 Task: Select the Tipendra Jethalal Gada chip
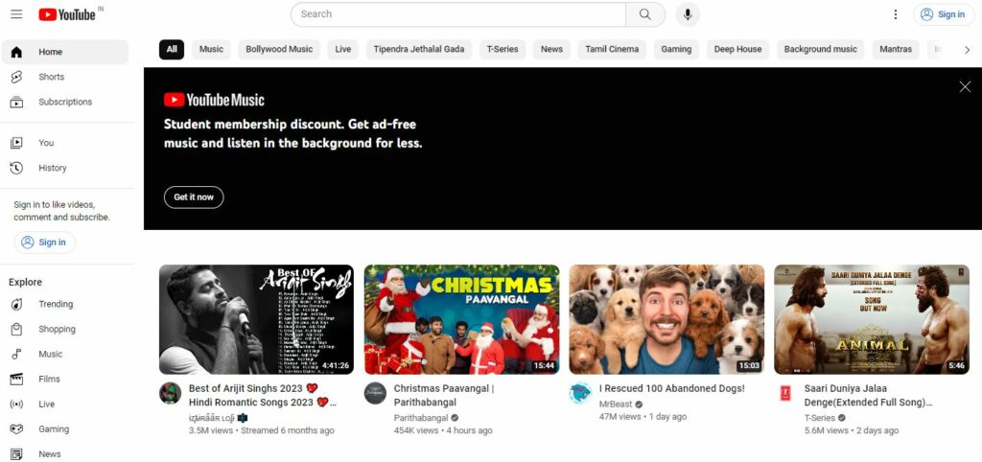coord(419,50)
